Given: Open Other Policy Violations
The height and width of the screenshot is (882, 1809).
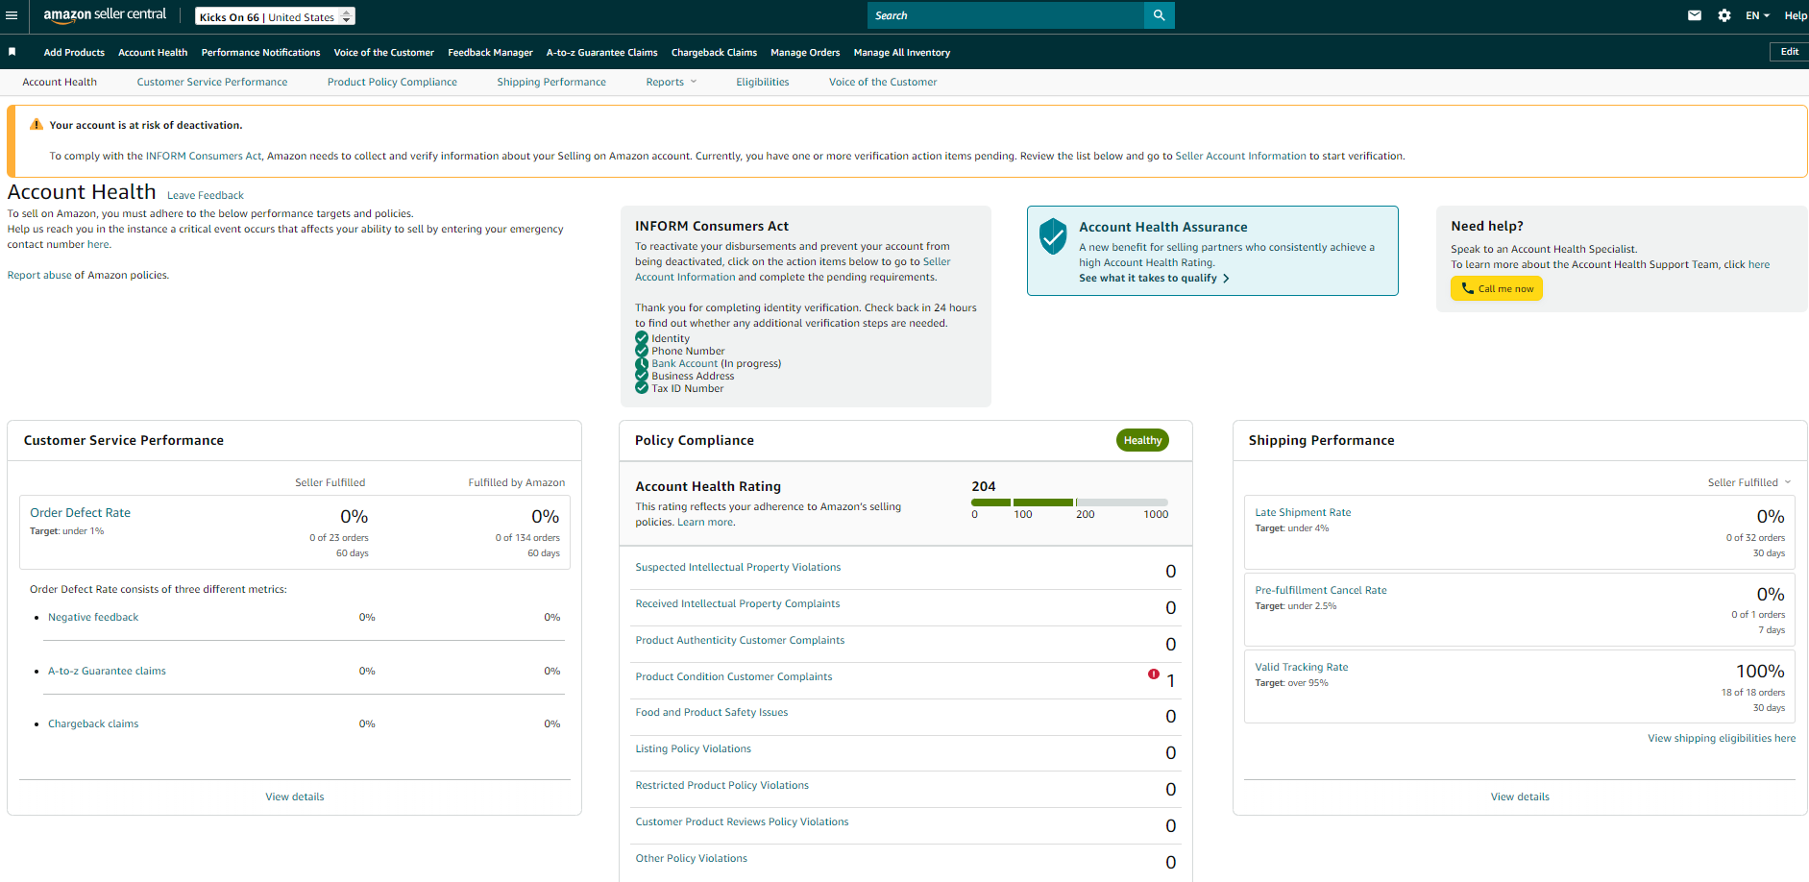Looking at the screenshot, I should click(692, 859).
